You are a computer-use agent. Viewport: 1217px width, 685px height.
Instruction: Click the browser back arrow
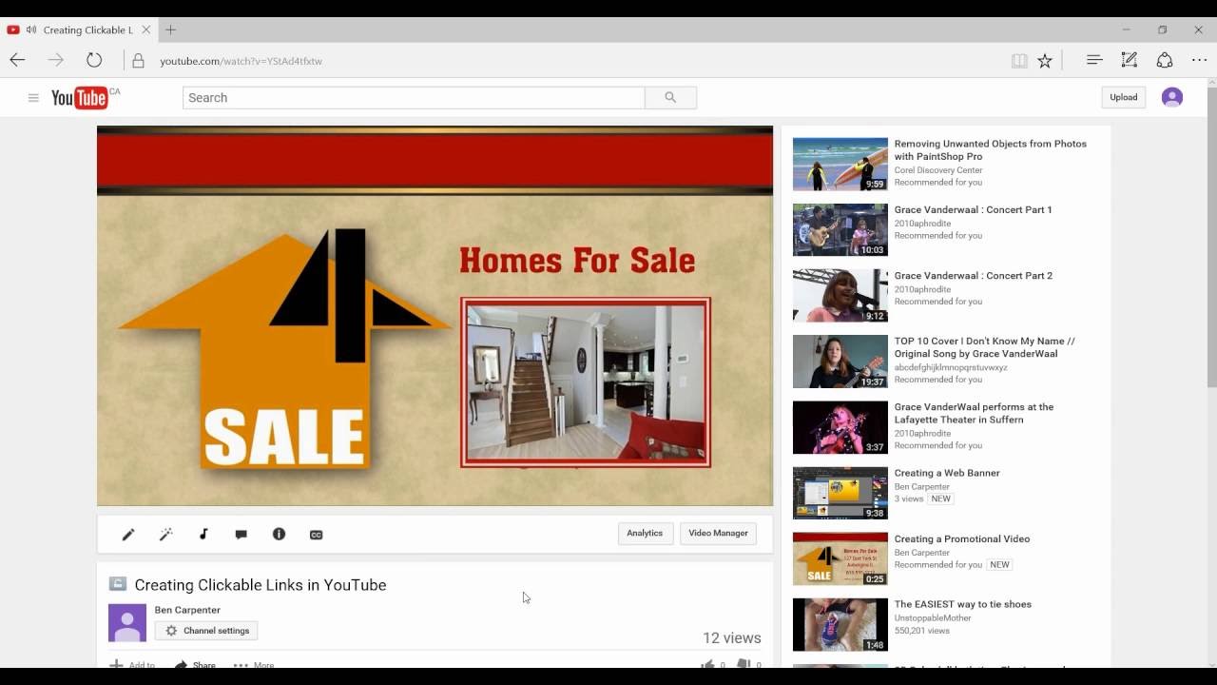click(17, 60)
